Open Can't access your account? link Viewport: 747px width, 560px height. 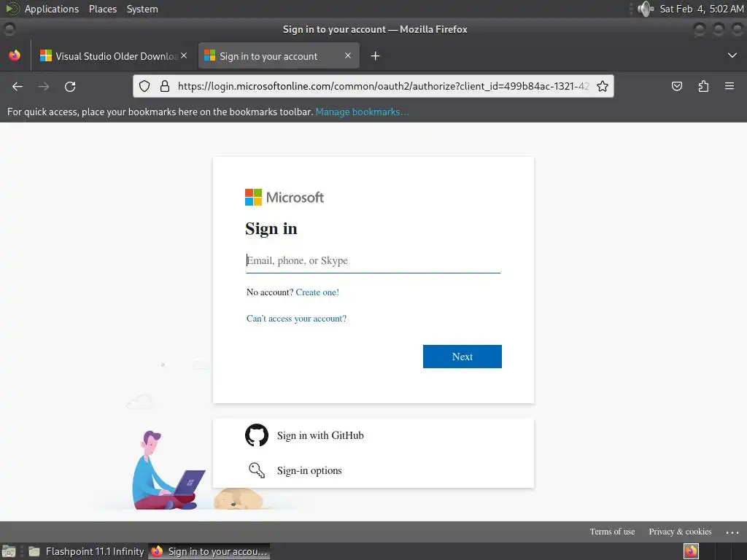click(296, 319)
